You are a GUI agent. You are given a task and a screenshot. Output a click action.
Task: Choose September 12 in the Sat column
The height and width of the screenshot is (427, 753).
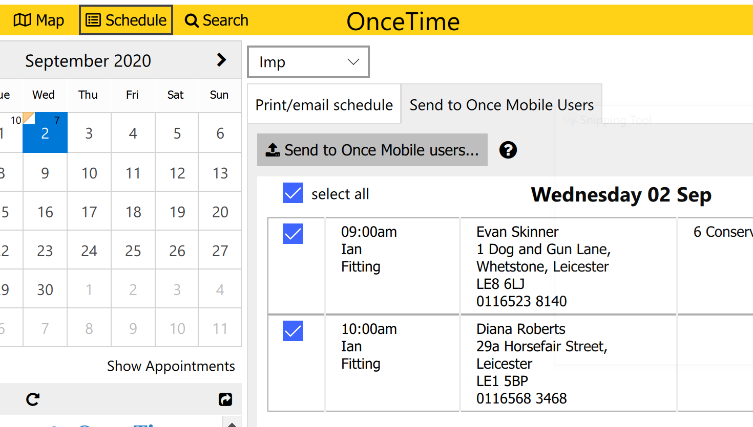[177, 173]
